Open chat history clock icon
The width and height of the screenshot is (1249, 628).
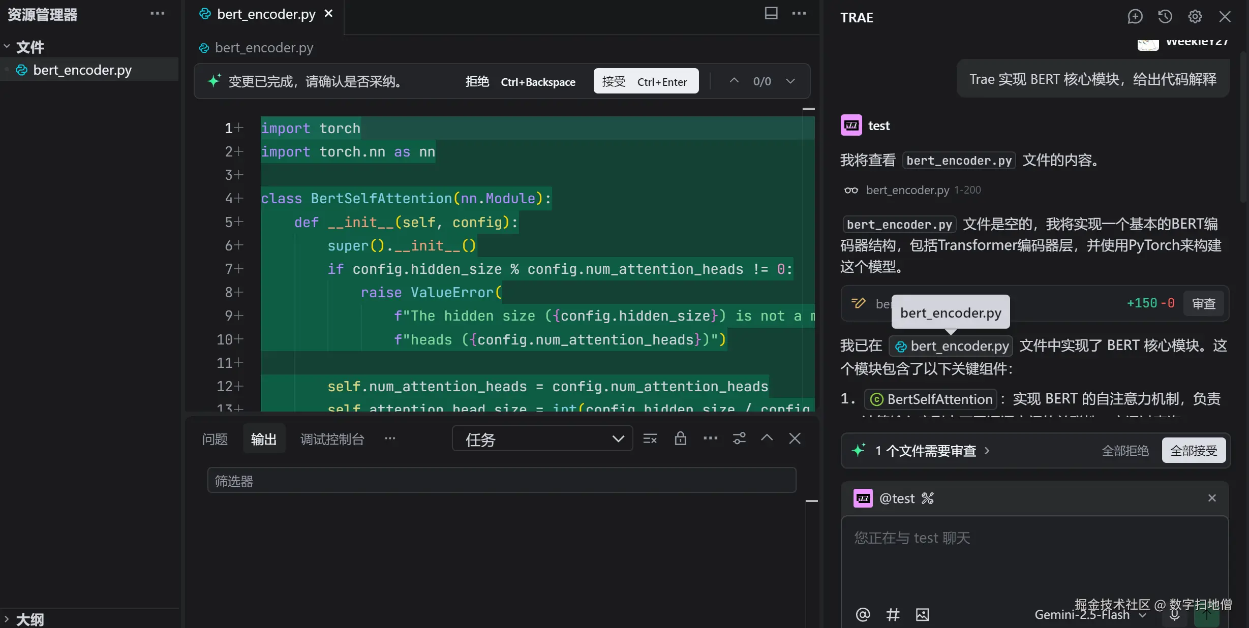pos(1165,17)
